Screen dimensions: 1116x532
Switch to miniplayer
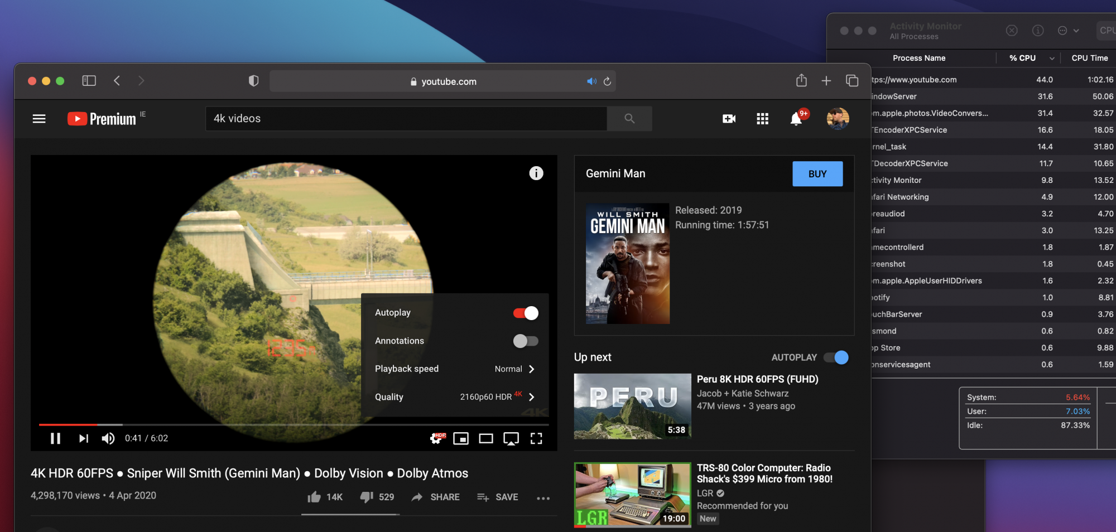(461, 438)
